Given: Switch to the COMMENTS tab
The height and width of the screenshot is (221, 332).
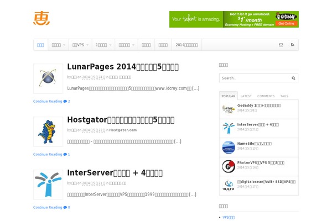Looking at the screenshot, I should [266, 96].
